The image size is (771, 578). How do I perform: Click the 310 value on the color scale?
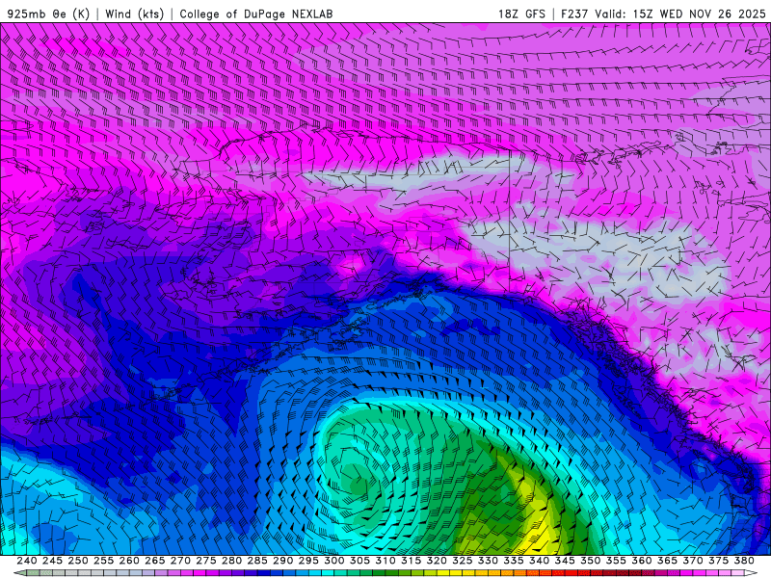(385, 561)
